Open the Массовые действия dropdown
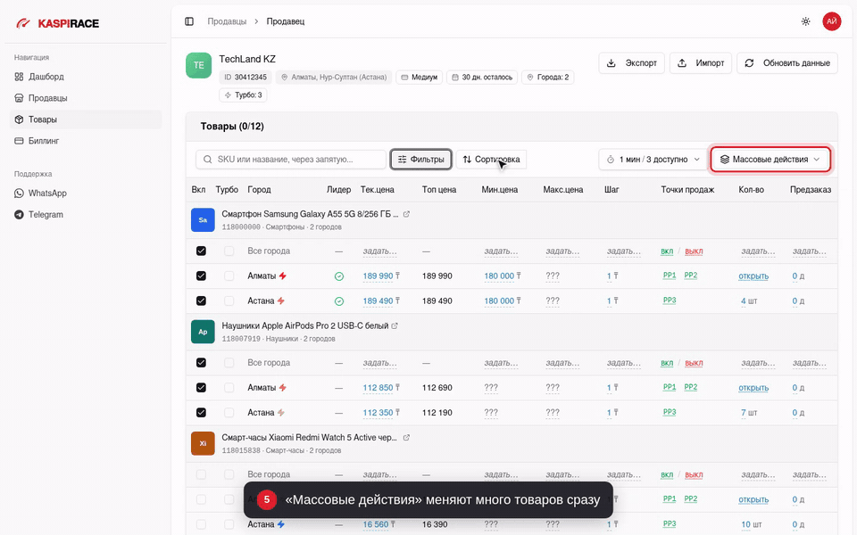 (770, 160)
